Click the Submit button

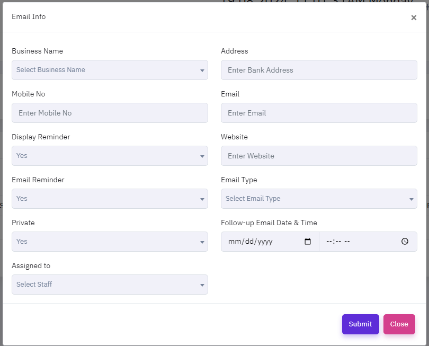tap(360, 324)
